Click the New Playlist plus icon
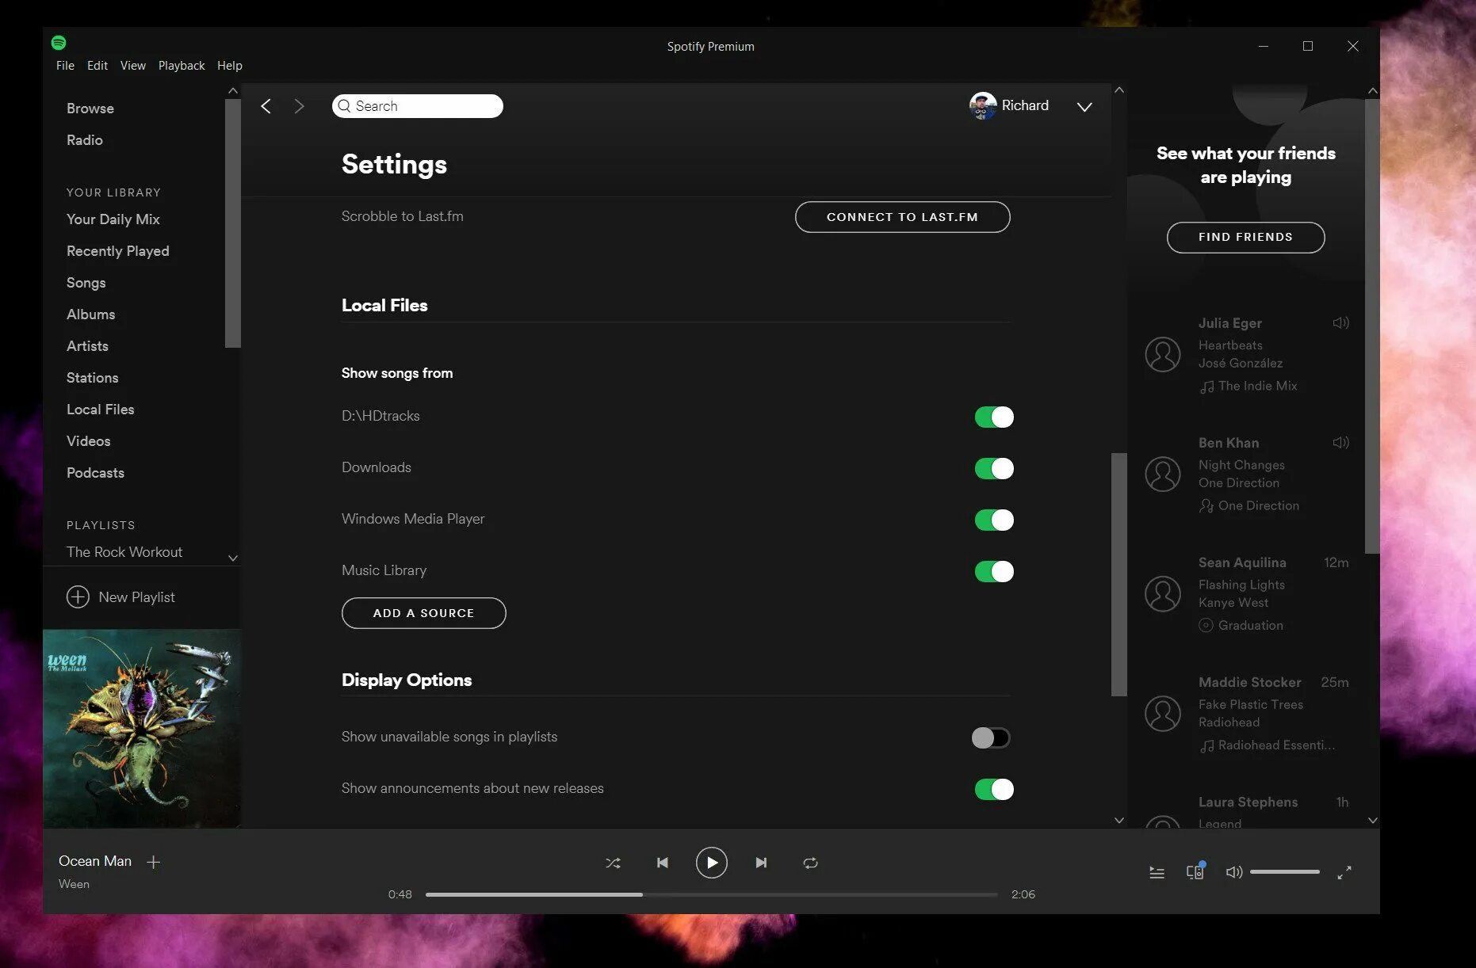This screenshot has height=968, width=1476. [78, 596]
